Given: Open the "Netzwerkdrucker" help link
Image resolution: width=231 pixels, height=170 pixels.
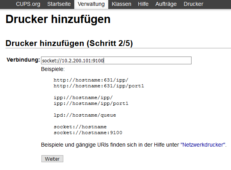Looking at the screenshot, I should pos(203,145).
